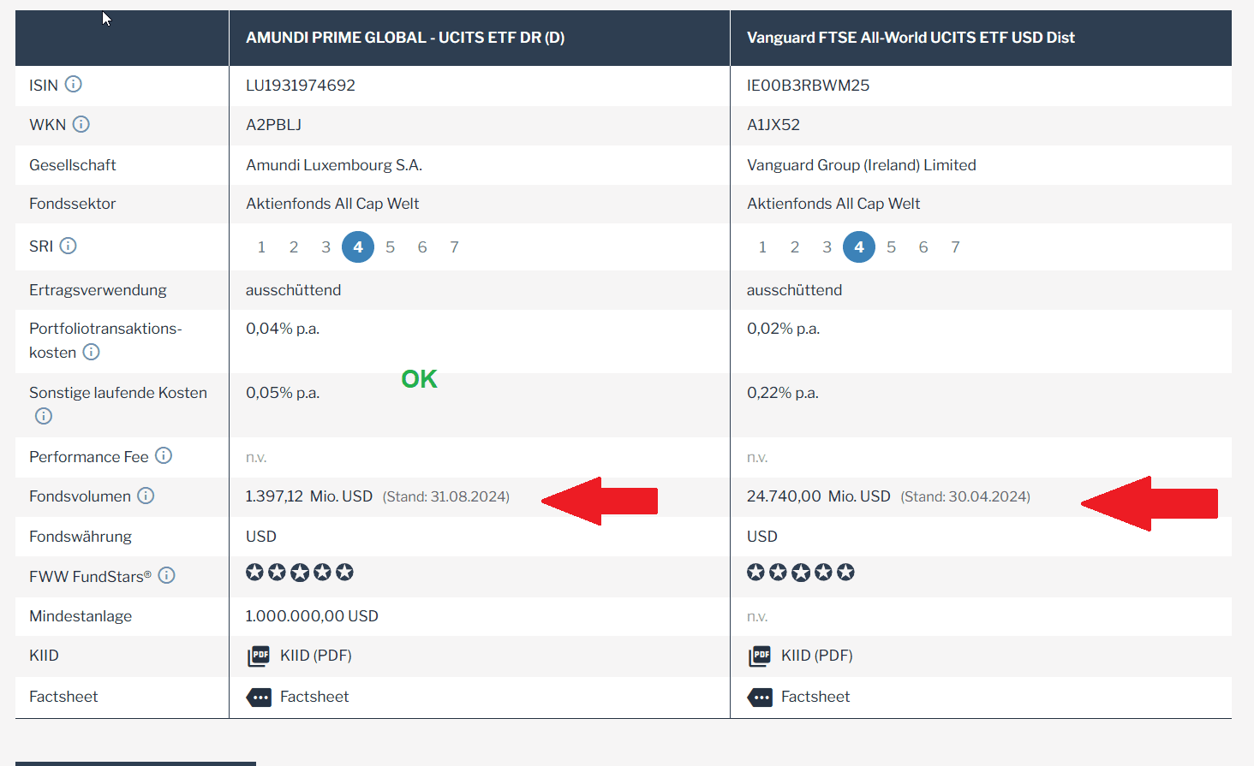Open the SRI info icon
The width and height of the screenshot is (1254, 766).
69,246
